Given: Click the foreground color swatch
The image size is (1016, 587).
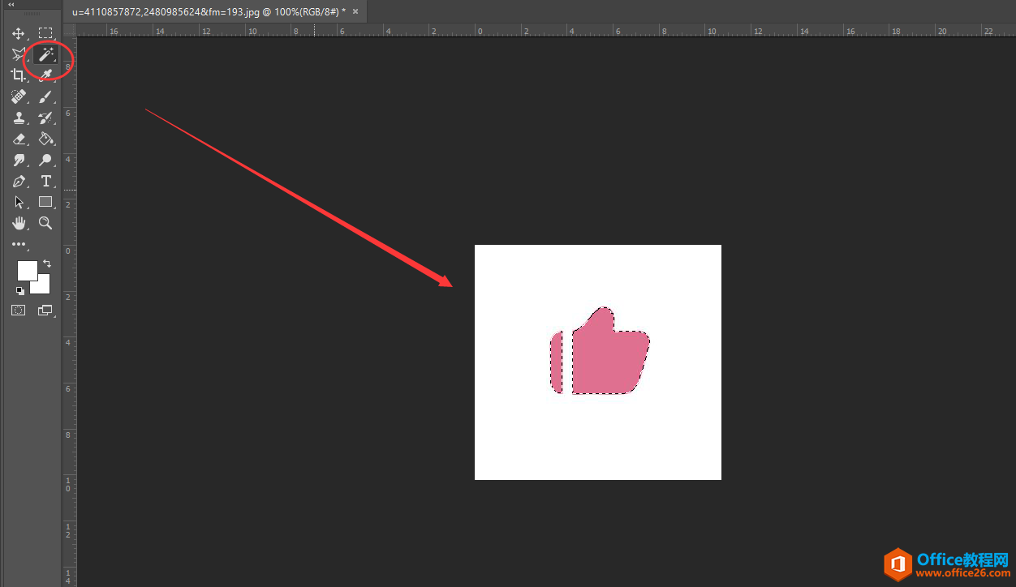Looking at the screenshot, I should tap(27, 270).
